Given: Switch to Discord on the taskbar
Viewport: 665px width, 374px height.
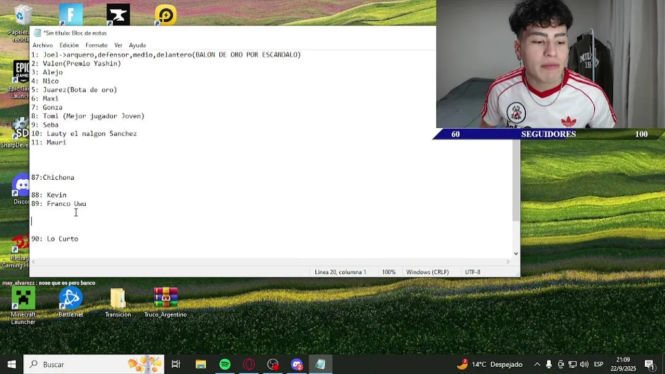Looking at the screenshot, I should click(297, 364).
